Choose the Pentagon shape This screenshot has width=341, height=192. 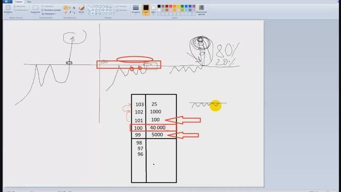point(96,10)
